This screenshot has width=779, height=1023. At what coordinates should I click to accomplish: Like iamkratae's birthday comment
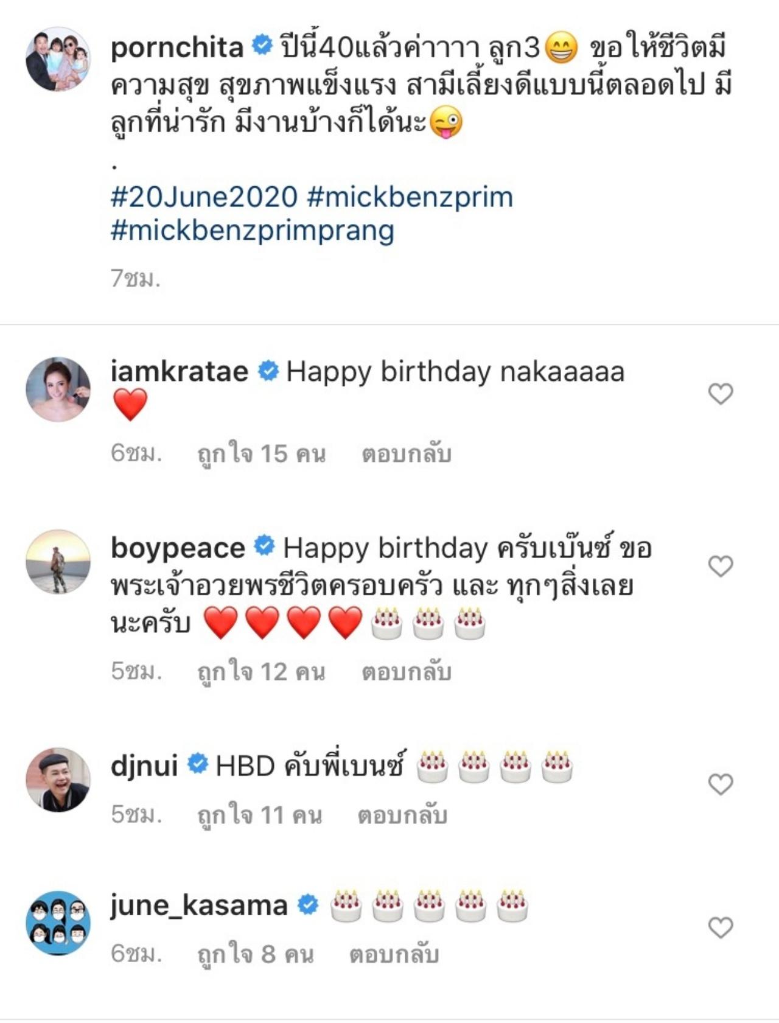click(x=721, y=394)
